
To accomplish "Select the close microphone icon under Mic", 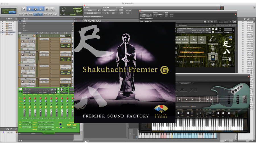I will click(210, 40).
